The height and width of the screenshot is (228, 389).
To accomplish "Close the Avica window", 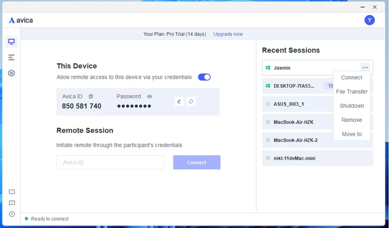I will click(375, 7).
